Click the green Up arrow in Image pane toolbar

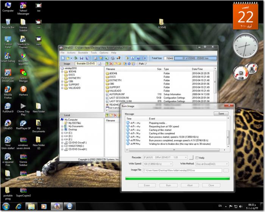coord(107,64)
